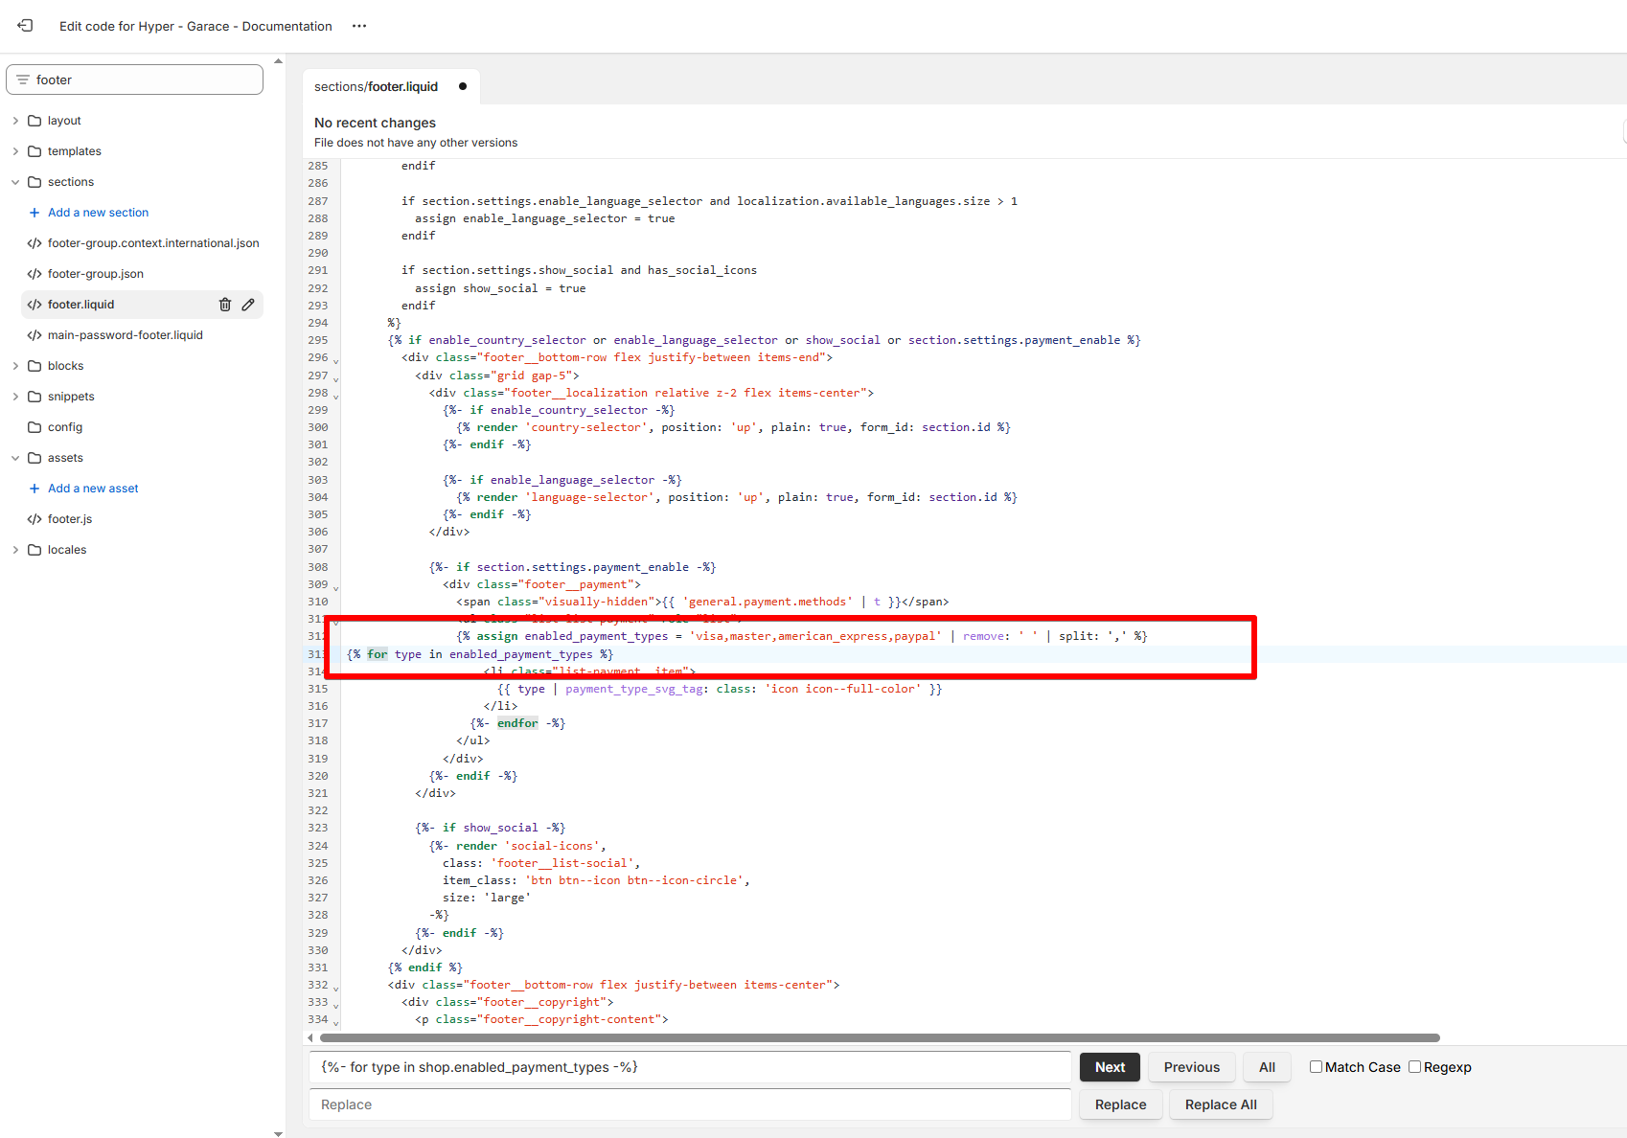Toggle the Match Case checkbox

[x=1316, y=1067]
